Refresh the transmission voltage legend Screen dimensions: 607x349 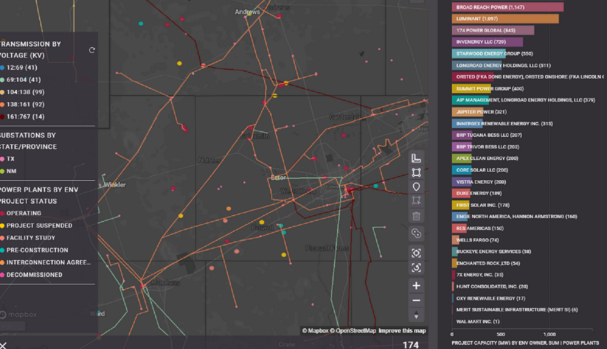coord(92,50)
